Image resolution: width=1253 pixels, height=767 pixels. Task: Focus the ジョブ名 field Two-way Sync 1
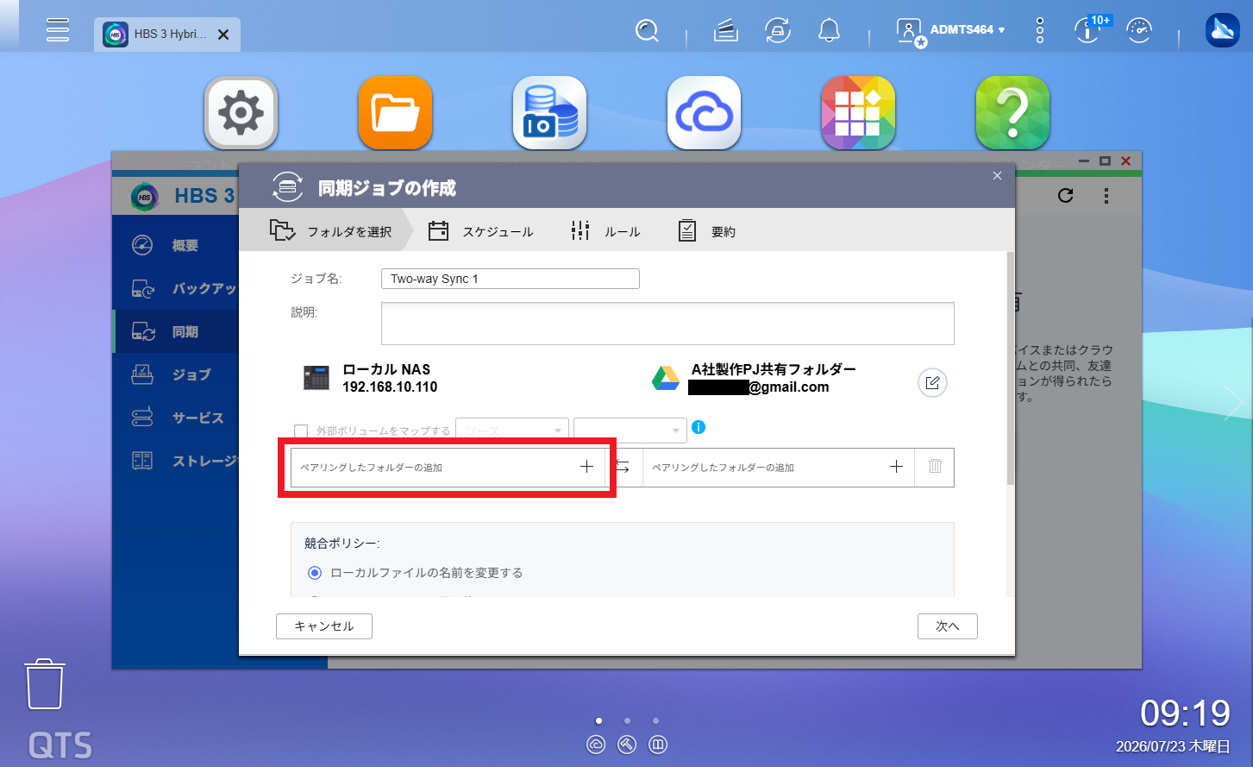coord(511,279)
